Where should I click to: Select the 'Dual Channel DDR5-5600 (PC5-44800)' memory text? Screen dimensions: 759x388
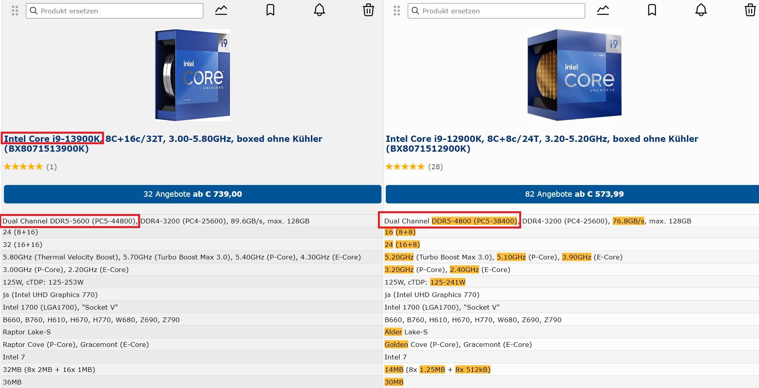pyautogui.click(x=70, y=221)
